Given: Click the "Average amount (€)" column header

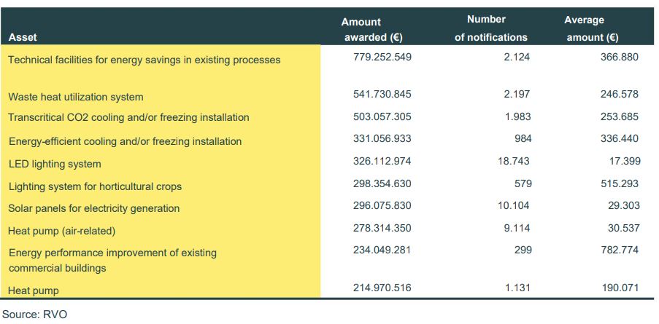Looking at the screenshot, I should (x=592, y=28).
